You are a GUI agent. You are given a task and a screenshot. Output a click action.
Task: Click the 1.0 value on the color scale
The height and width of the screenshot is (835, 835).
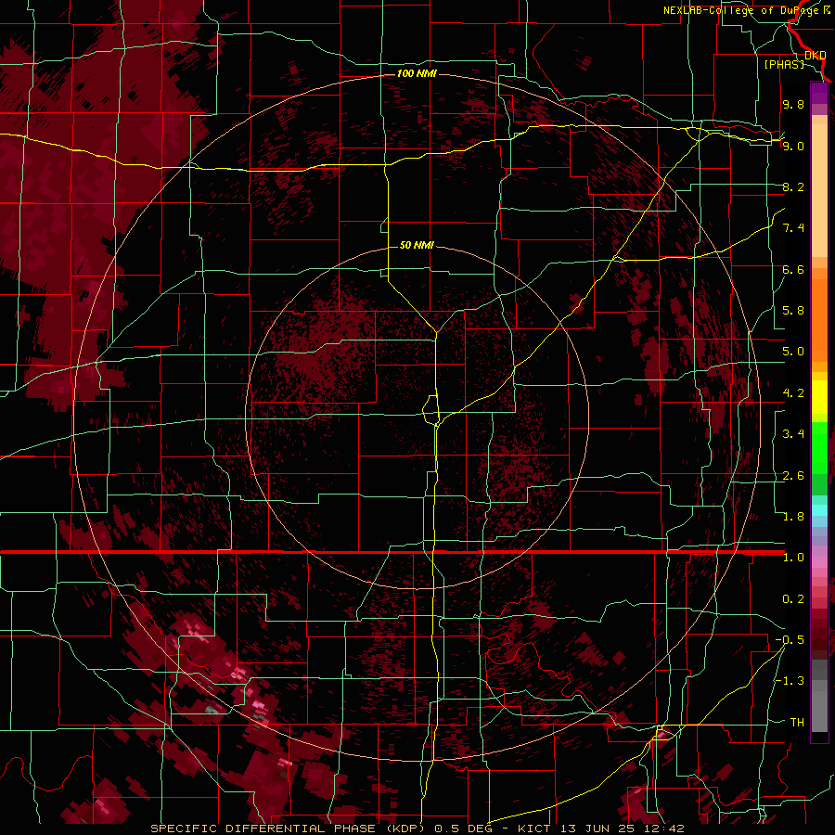(793, 558)
